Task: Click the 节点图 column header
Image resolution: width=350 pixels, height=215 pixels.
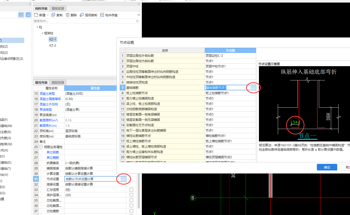Action: tap(230, 50)
